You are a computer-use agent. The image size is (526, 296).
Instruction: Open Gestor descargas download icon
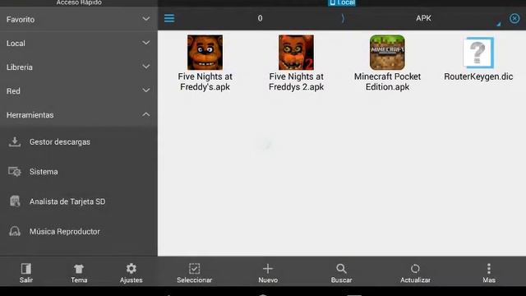(15, 142)
